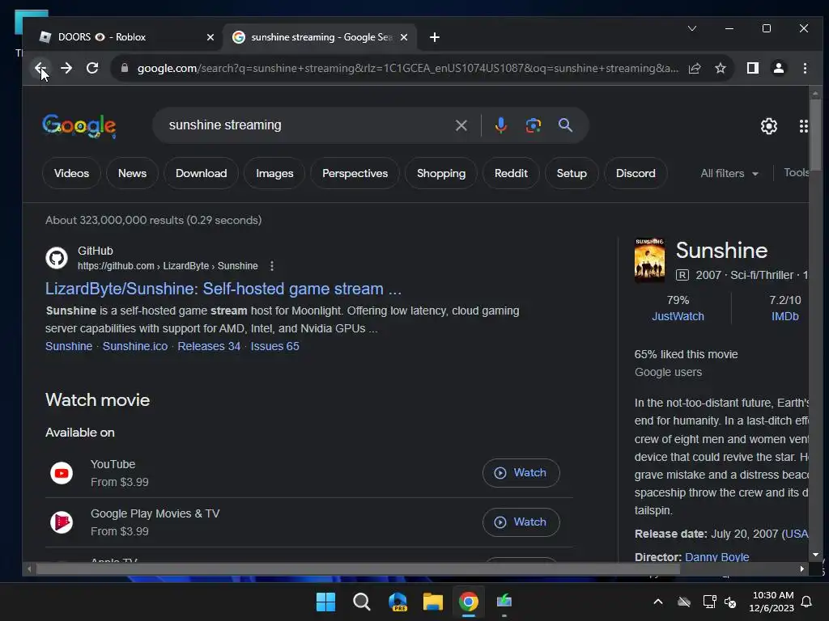This screenshot has width=829, height=621.
Task: Click the GitHub favicon on result
Action: [57, 258]
